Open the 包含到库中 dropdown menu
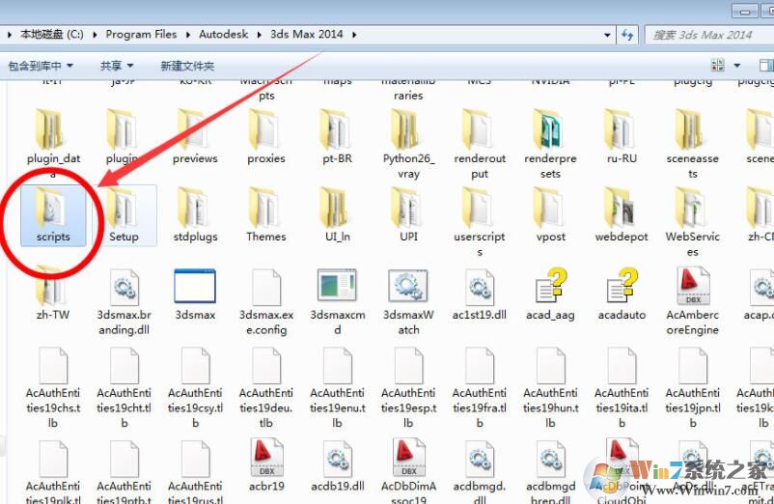This screenshot has height=504, width=774. (41, 66)
